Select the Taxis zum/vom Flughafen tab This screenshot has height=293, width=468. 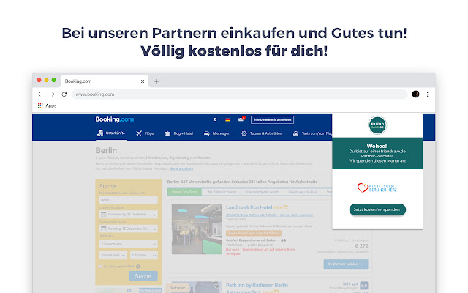[312, 133]
